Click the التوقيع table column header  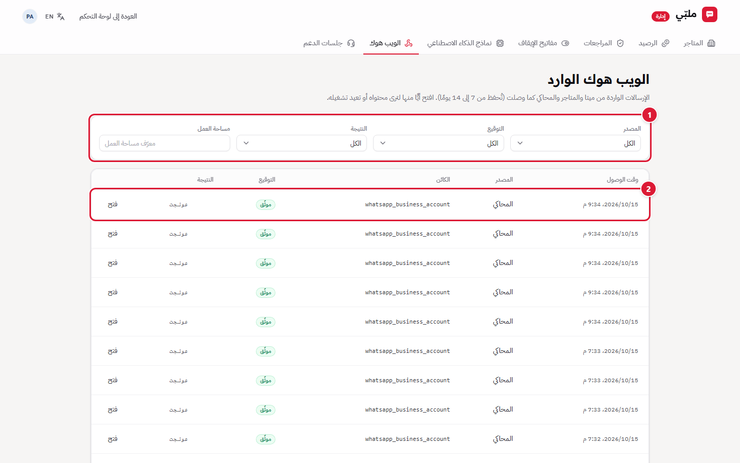point(267,180)
